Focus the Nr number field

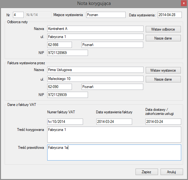coord(18,15)
